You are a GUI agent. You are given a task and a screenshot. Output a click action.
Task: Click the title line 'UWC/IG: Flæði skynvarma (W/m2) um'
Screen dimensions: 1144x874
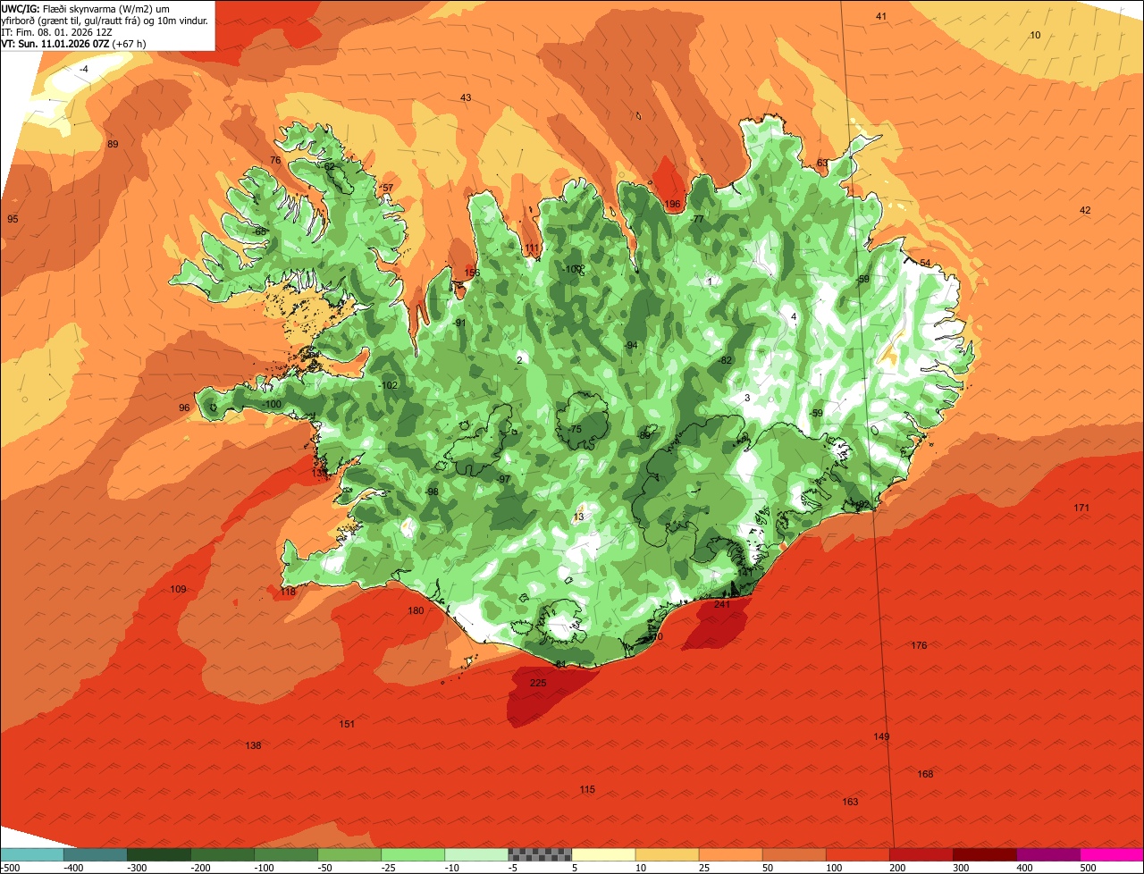[87, 8]
